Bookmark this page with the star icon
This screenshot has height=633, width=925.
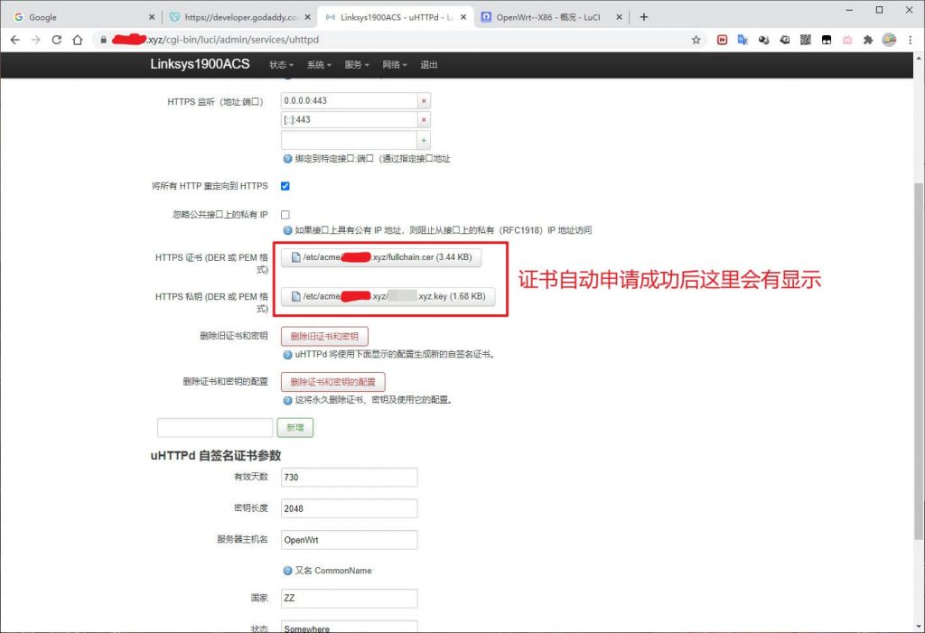pos(696,40)
